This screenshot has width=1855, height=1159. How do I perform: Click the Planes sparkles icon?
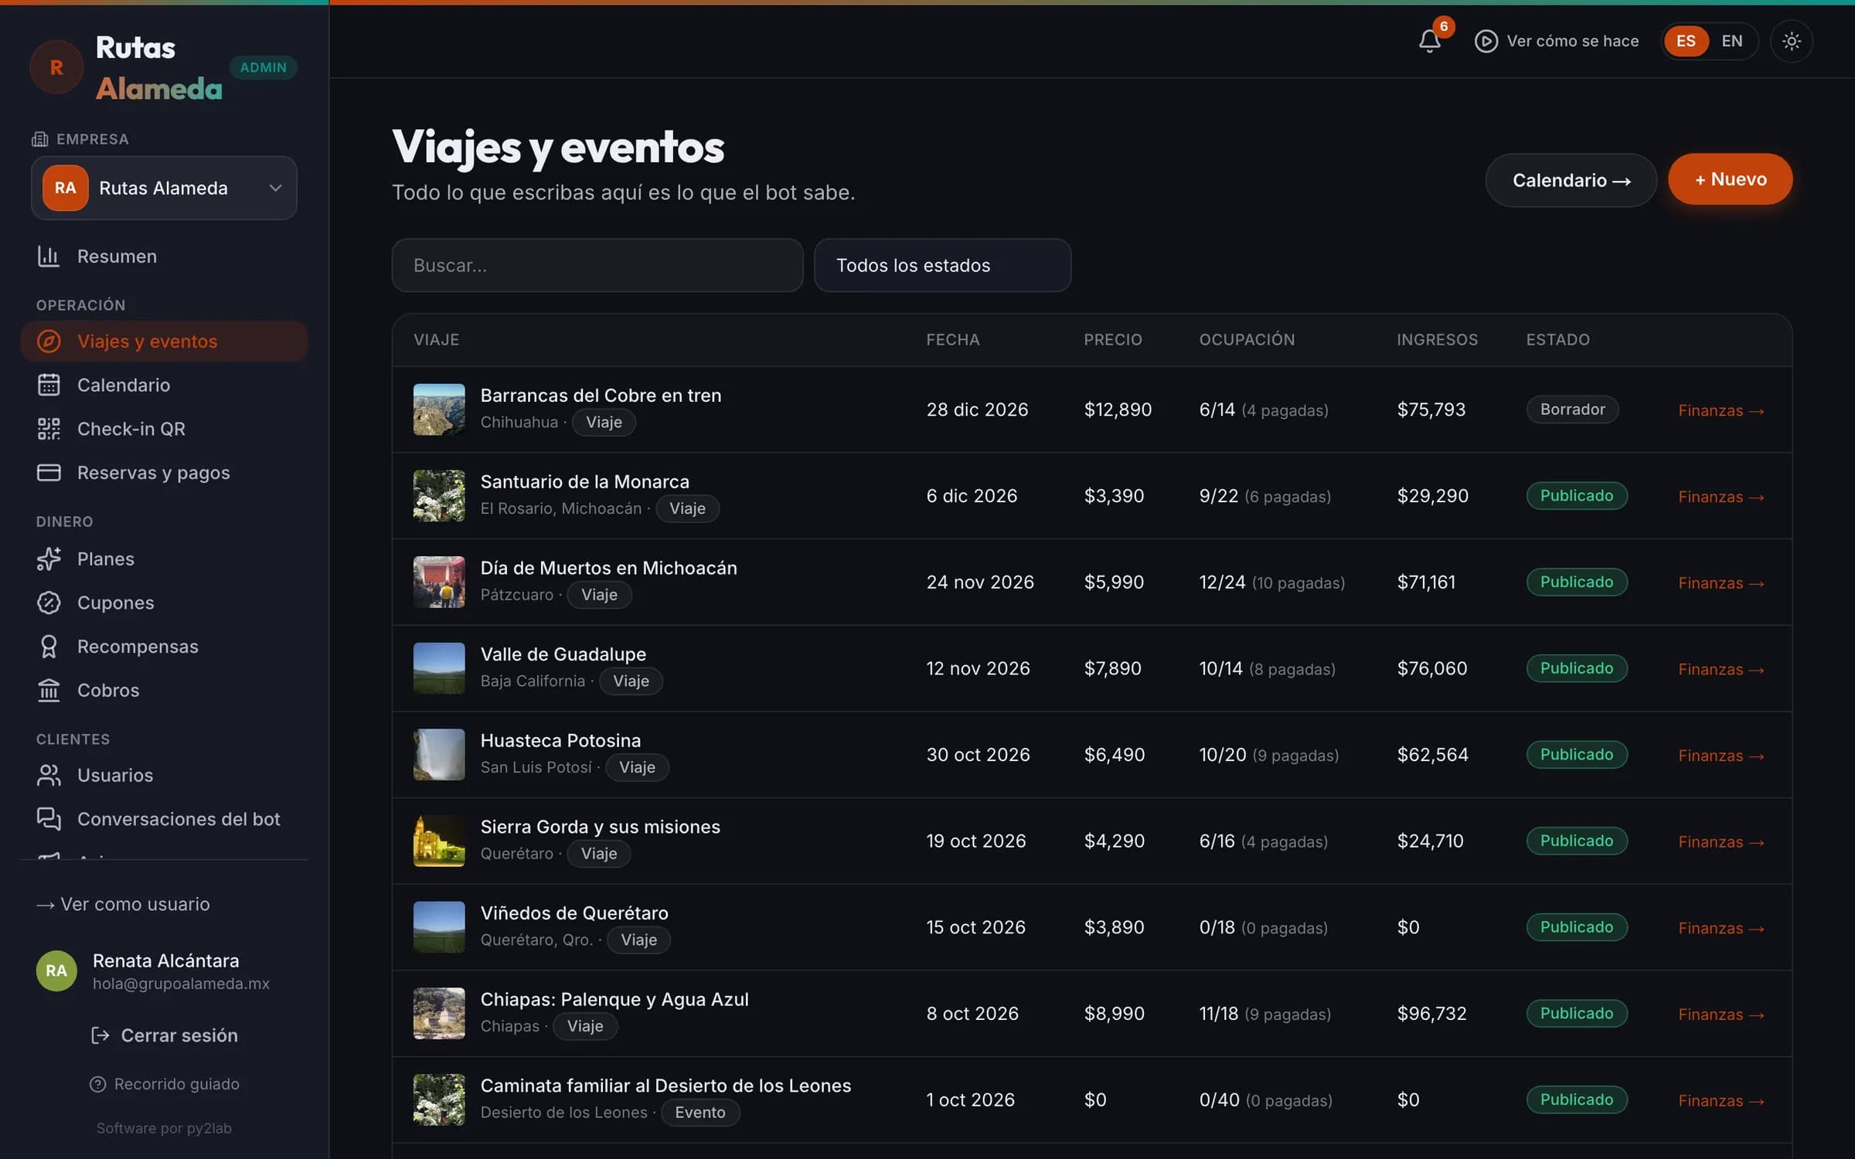pyautogui.click(x=49, y=559)
